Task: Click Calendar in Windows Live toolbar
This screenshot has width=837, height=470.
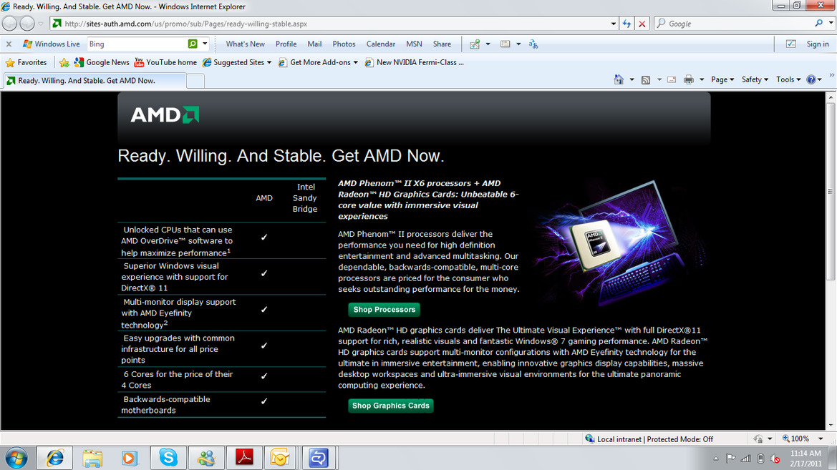Action: [x=381, y=44]
